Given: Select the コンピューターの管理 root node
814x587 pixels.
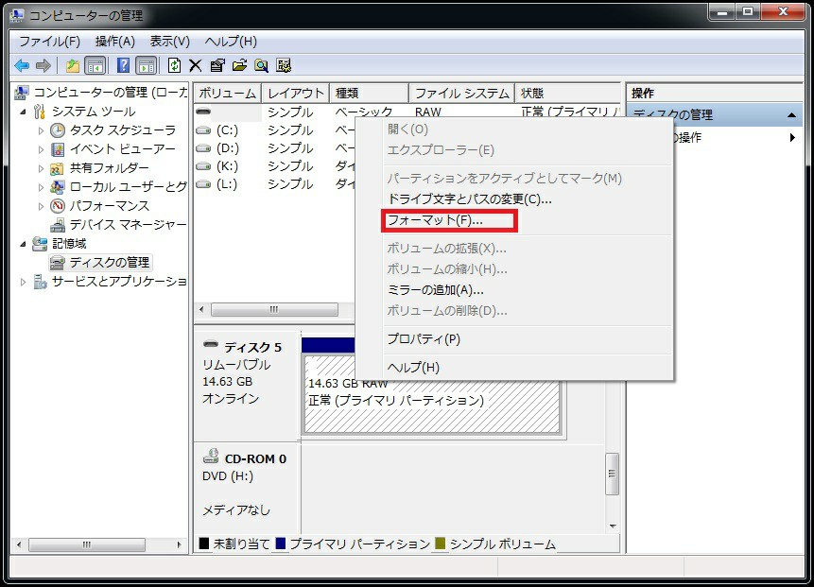Looking at the screenshot, I should tap(110, 93).
